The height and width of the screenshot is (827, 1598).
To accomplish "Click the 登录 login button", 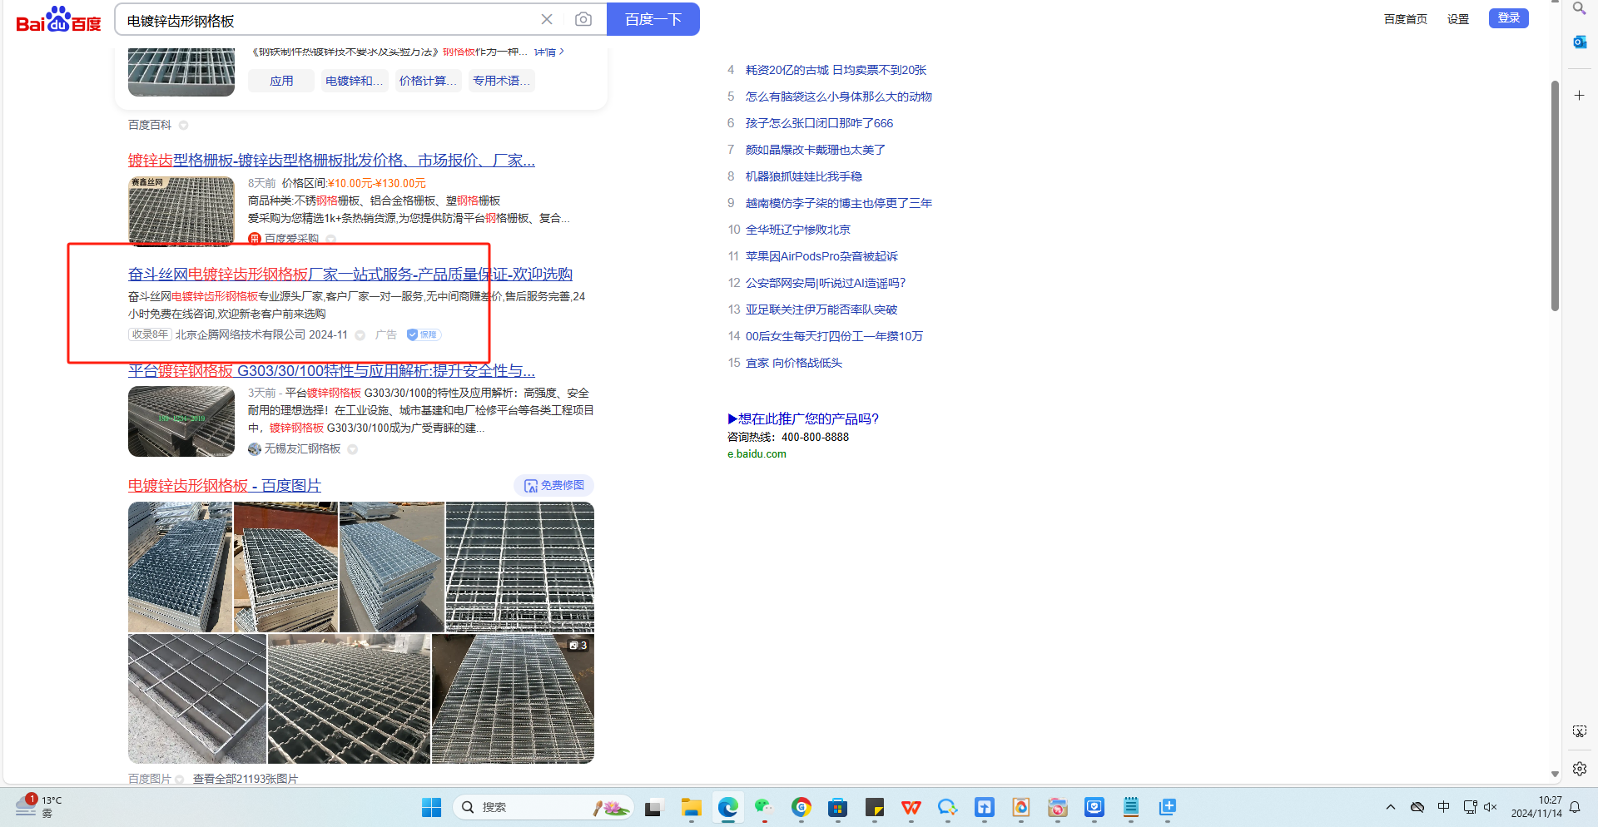I will click(1508, 18).
